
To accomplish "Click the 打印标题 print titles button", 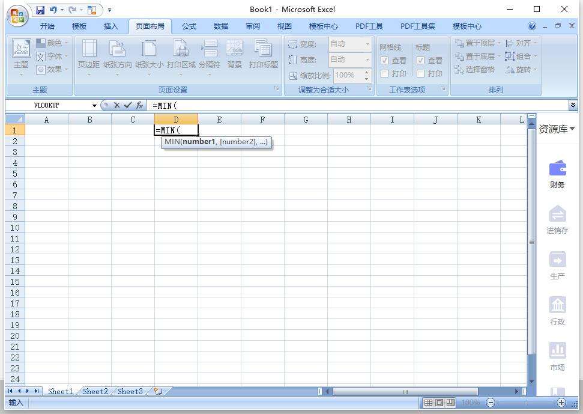I will pos(264,55).
